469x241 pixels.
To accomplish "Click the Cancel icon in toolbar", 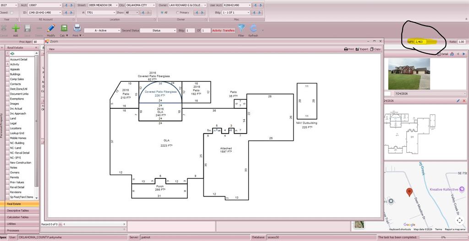I will (4, 28).
